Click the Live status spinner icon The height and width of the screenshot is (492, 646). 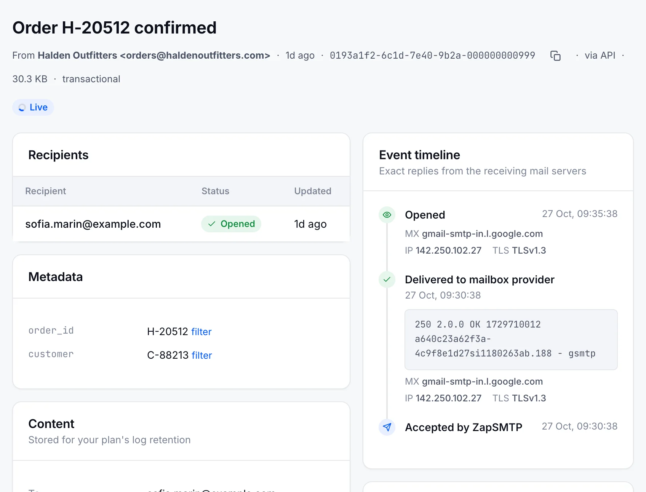(x=22, y=108)
